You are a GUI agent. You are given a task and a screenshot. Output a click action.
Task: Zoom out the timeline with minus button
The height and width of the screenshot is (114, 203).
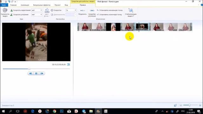(x=181, y=105)
